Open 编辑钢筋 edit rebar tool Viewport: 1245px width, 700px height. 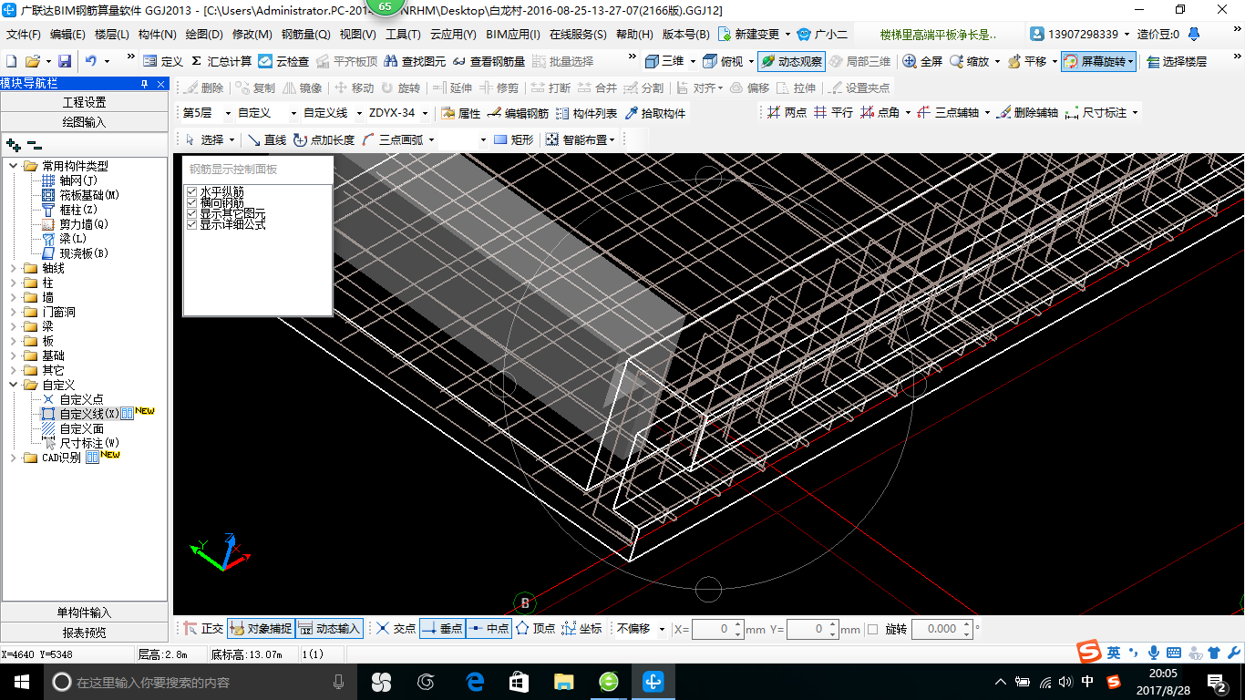(x=518, y=113)
